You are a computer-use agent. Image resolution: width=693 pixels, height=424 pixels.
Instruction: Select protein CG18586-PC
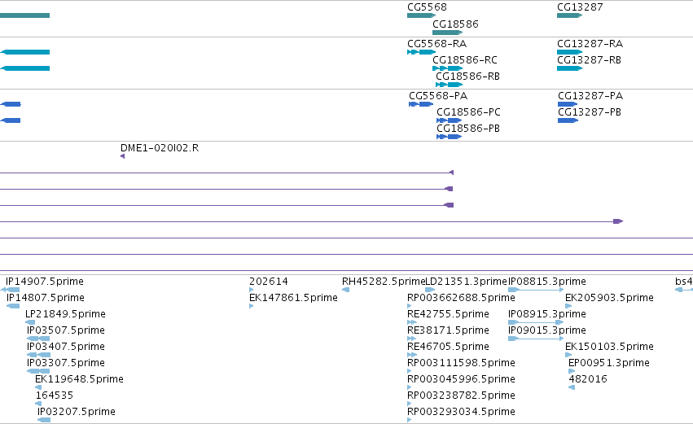[x=449, y=120]
